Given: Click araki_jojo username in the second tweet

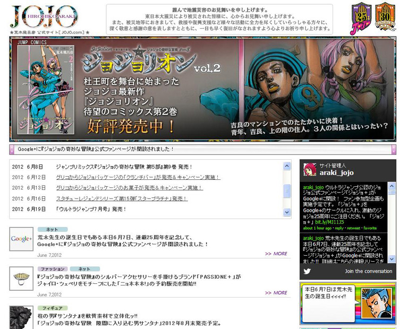Looking at the screenshot, I should click(313, 238).
